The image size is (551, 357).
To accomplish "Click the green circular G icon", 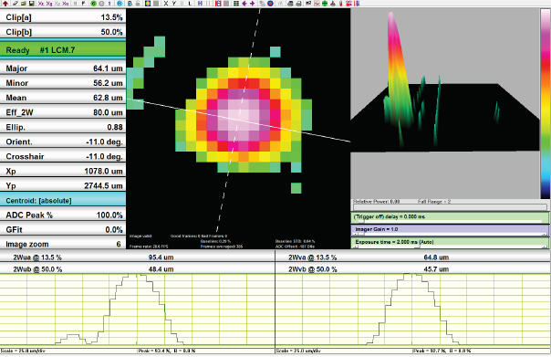I will tap(93, 4).
